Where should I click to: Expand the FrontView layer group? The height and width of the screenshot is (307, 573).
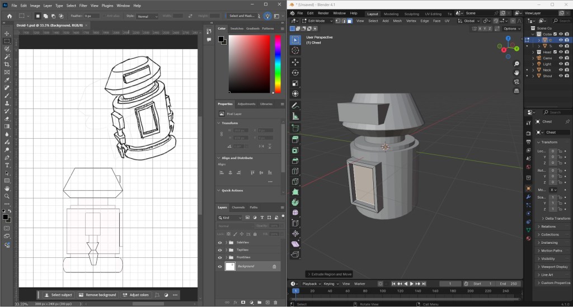point(226,257)
